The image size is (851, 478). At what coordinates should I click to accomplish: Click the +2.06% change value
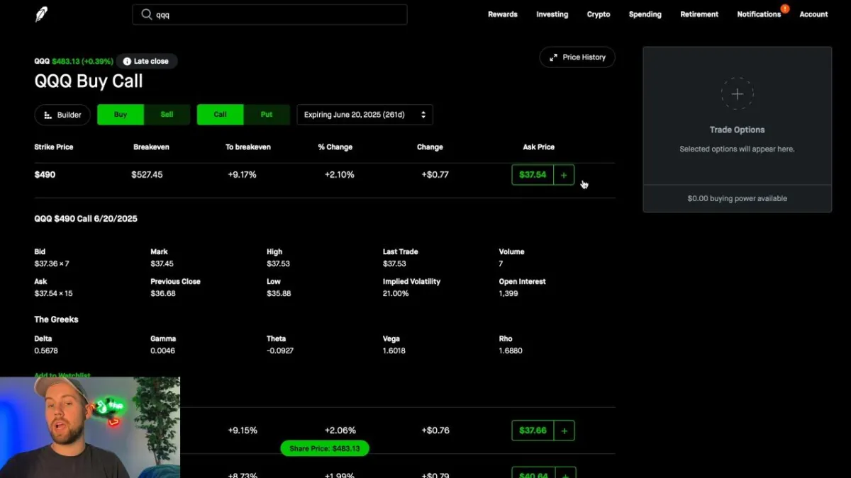(x=340, y=431)
